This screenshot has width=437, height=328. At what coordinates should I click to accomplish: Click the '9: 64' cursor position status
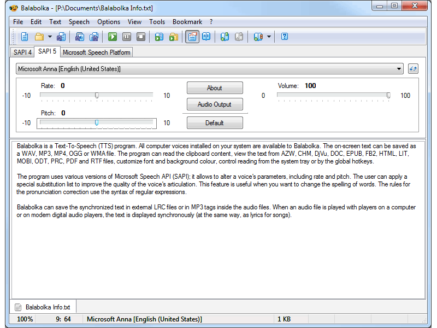click(63, 319)
